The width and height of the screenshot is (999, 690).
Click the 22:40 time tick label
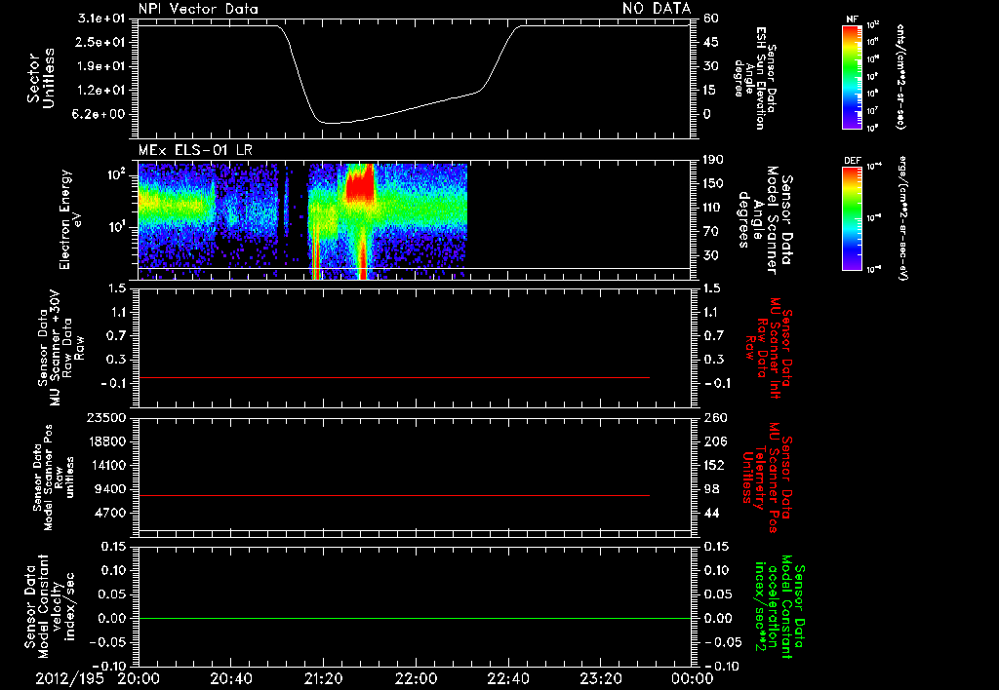point(507,678)
